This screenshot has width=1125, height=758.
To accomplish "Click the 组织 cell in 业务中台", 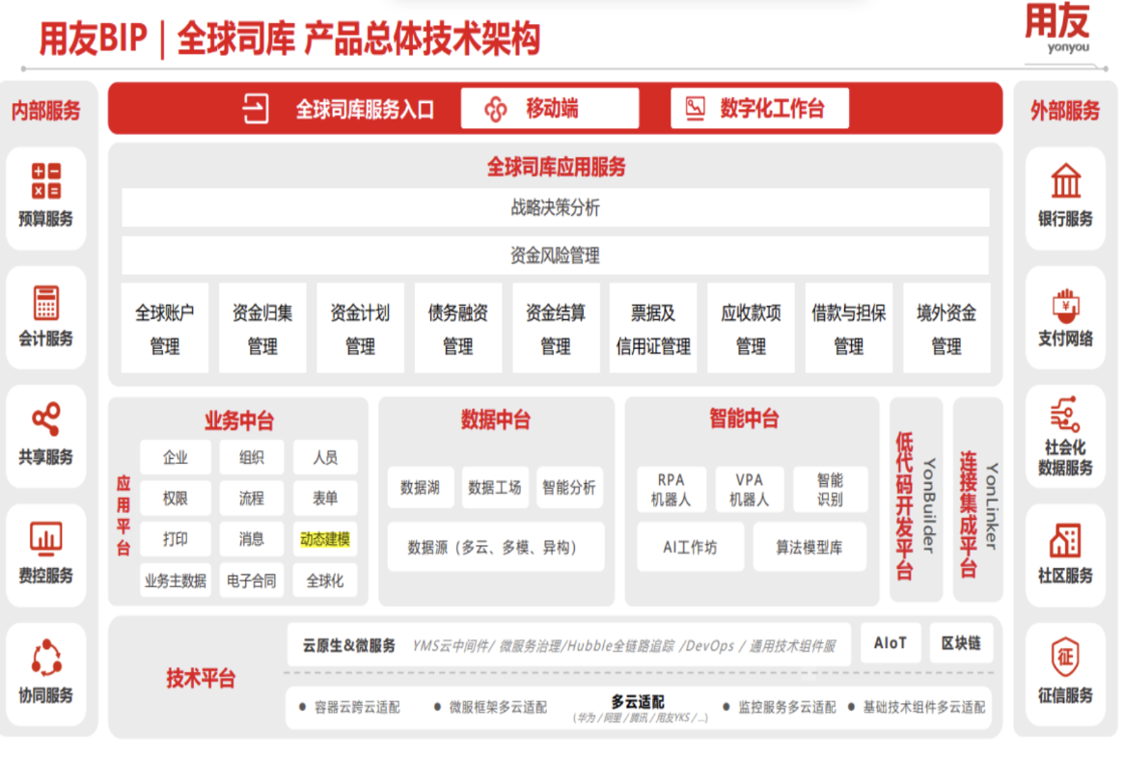I will click(251, 457).
